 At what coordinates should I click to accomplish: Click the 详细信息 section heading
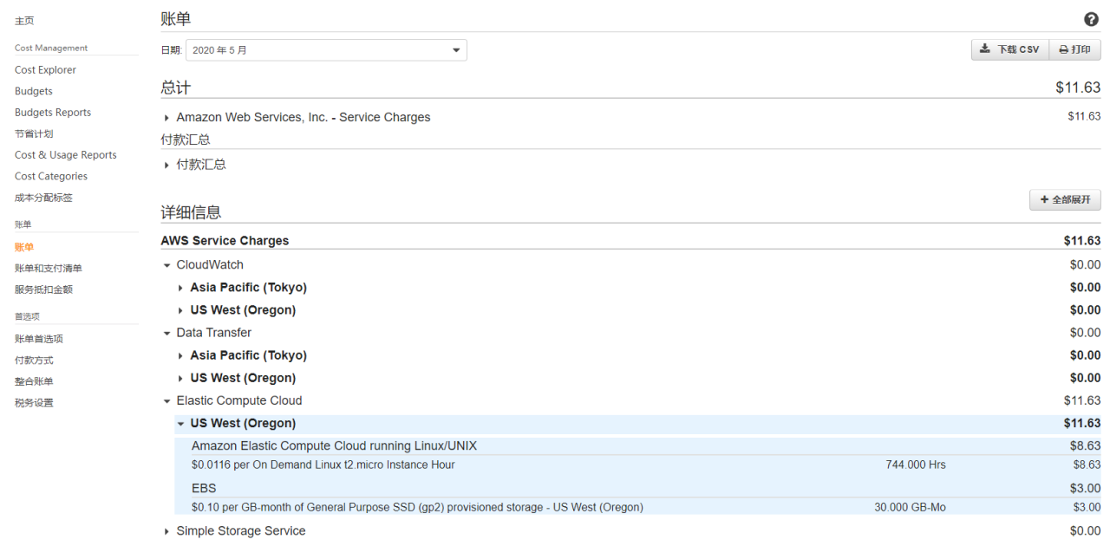[191, 212]
